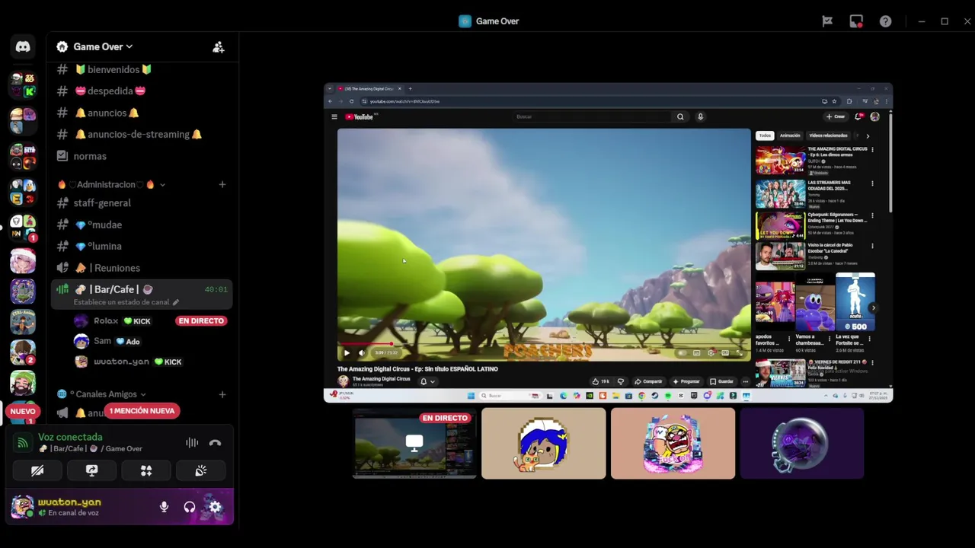The image size is (975, 548).
Task: Select Todos chip in streamed YouTube
Action: tap(765, 135)
